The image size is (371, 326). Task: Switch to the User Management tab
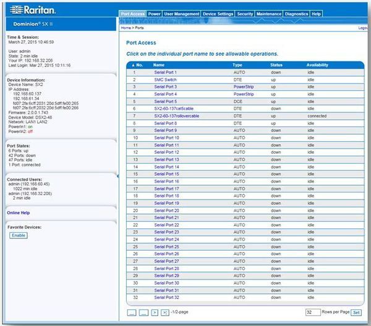[182, 14]
